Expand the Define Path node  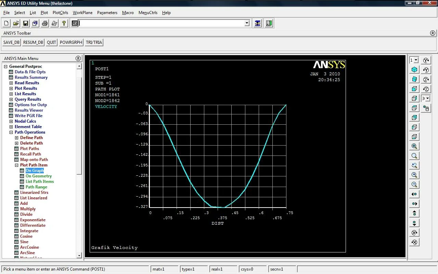(x=16, y=138)
